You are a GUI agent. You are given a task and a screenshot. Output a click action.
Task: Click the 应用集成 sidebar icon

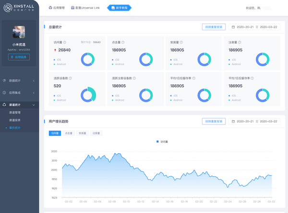(x=4, y=92)
